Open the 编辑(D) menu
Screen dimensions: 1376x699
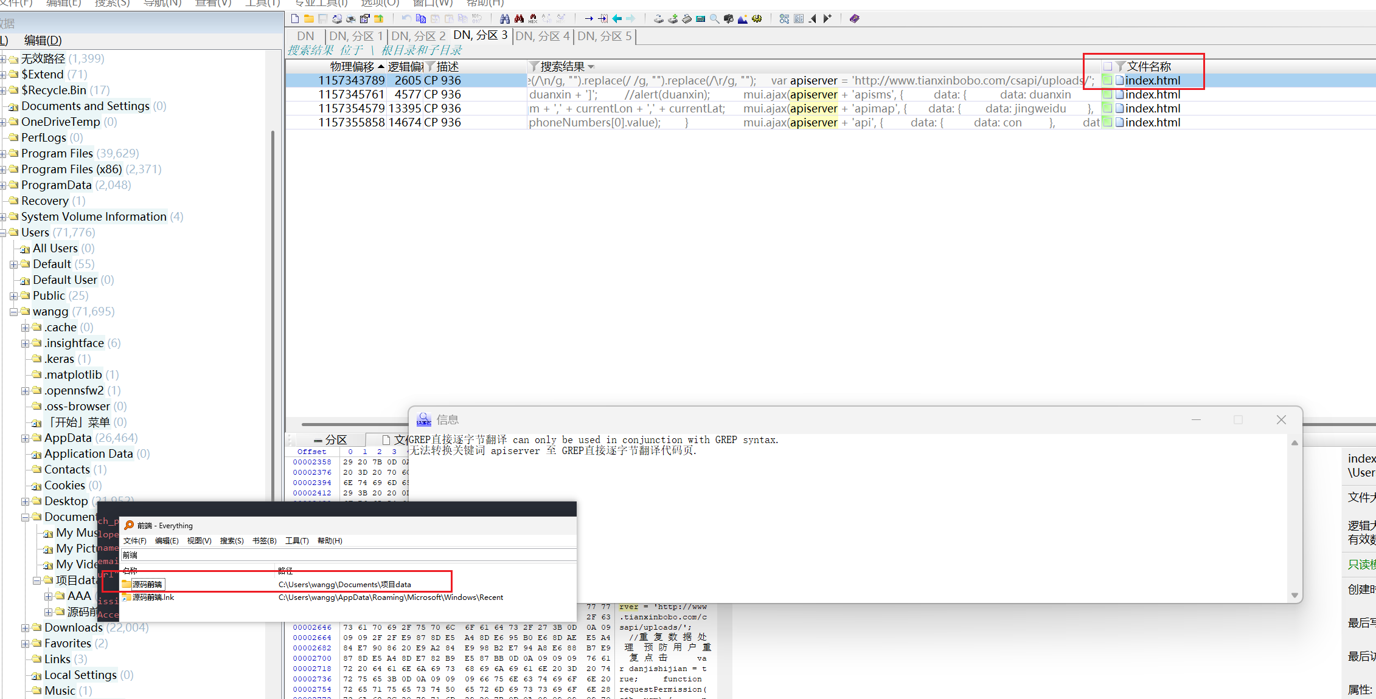point(43,41)
